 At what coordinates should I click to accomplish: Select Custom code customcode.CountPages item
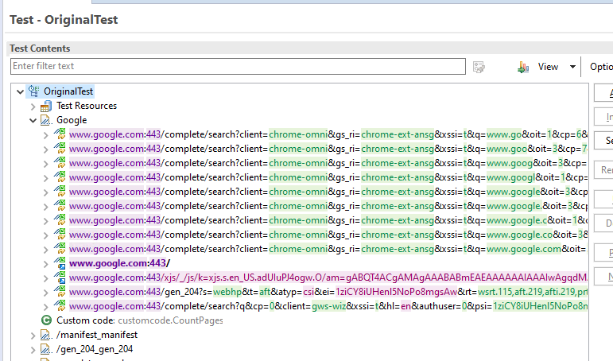coord(140,320)
